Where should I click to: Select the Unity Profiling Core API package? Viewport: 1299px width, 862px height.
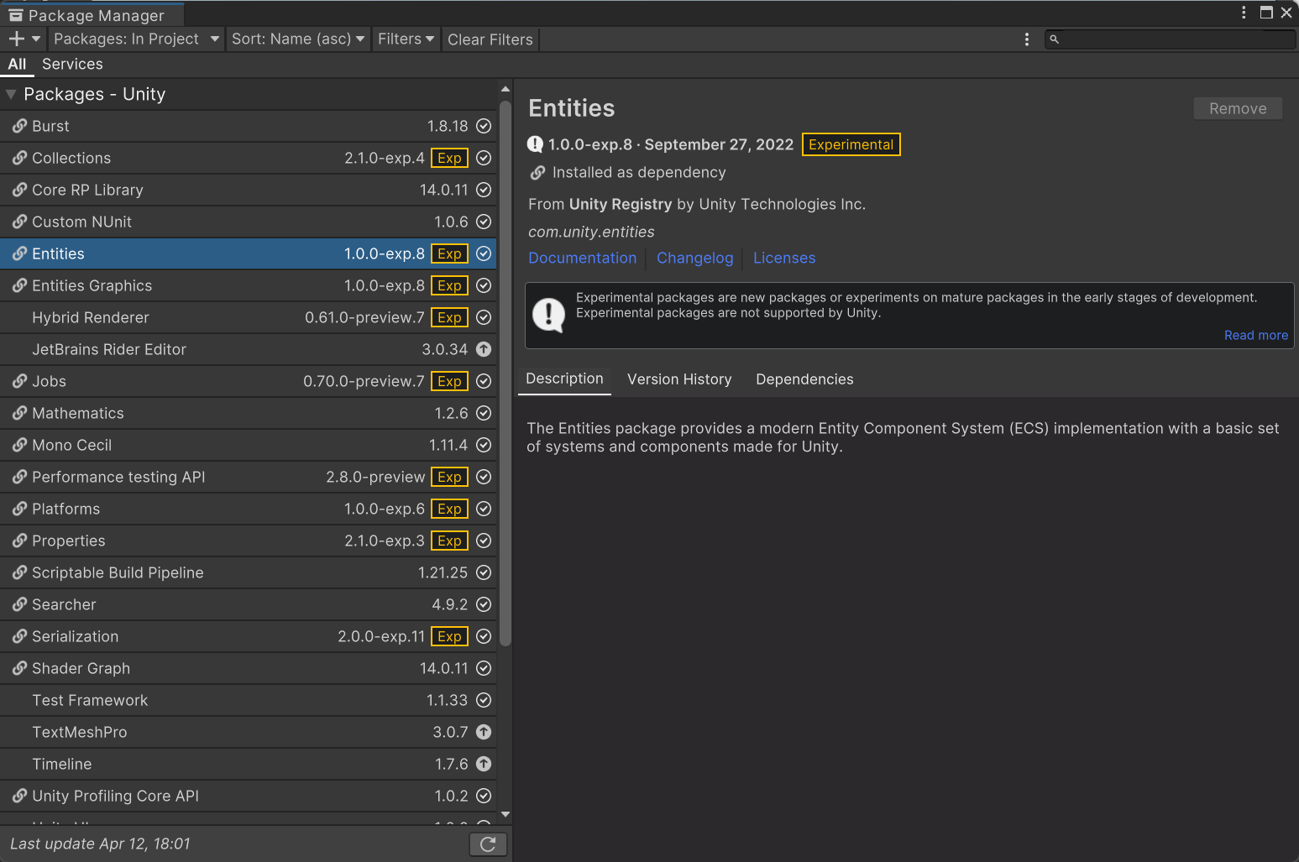tap(249, 796)
